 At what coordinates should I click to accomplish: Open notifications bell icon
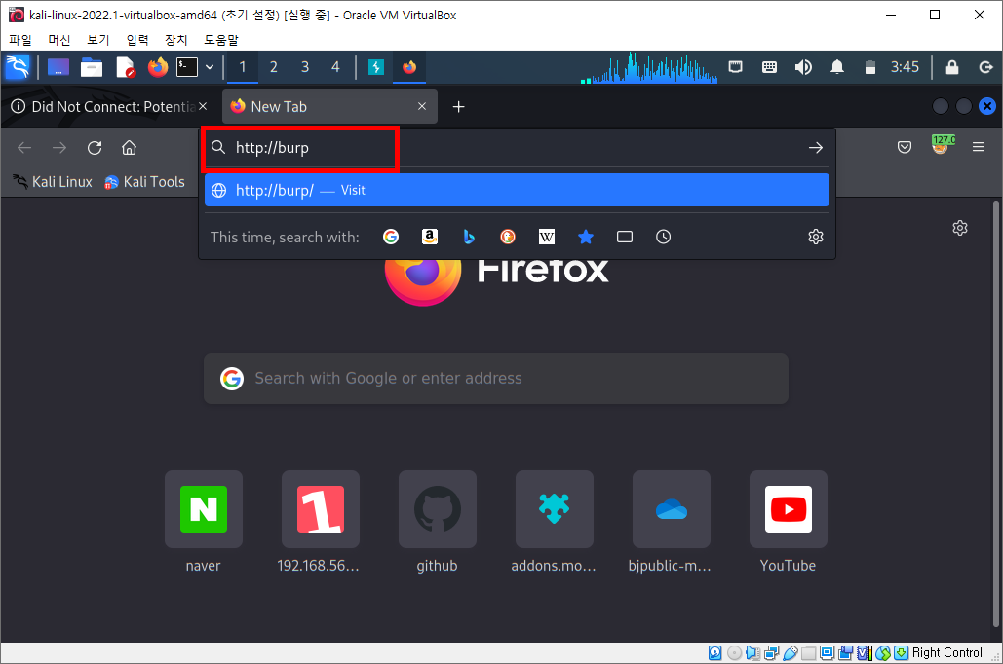point(836,67)
